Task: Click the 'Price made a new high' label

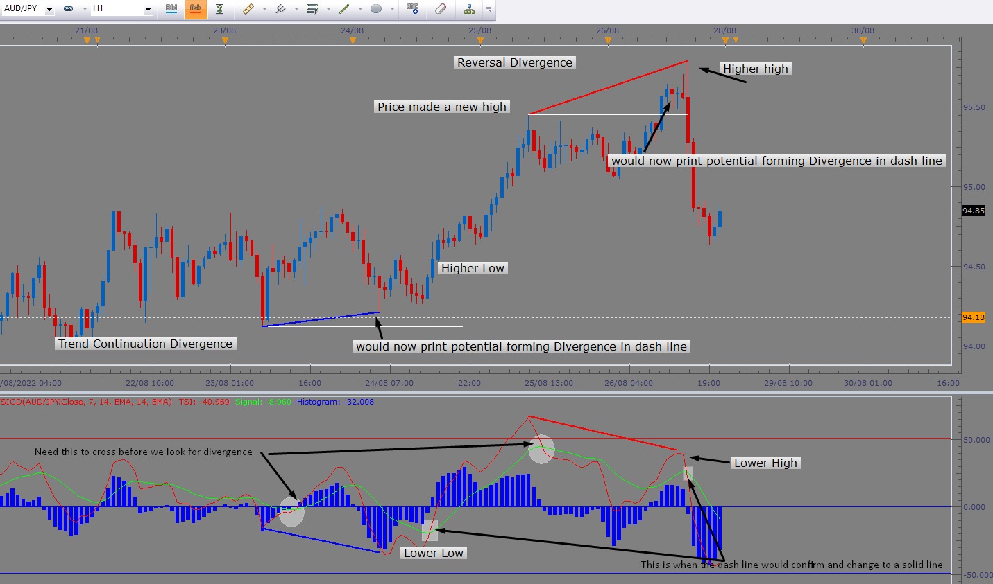Action: click(442, 107)
